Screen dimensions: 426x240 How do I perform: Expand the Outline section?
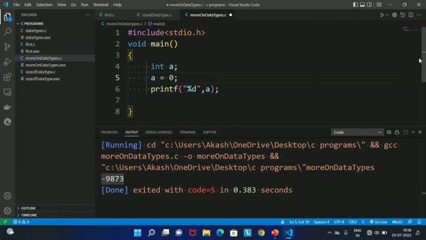55,208
